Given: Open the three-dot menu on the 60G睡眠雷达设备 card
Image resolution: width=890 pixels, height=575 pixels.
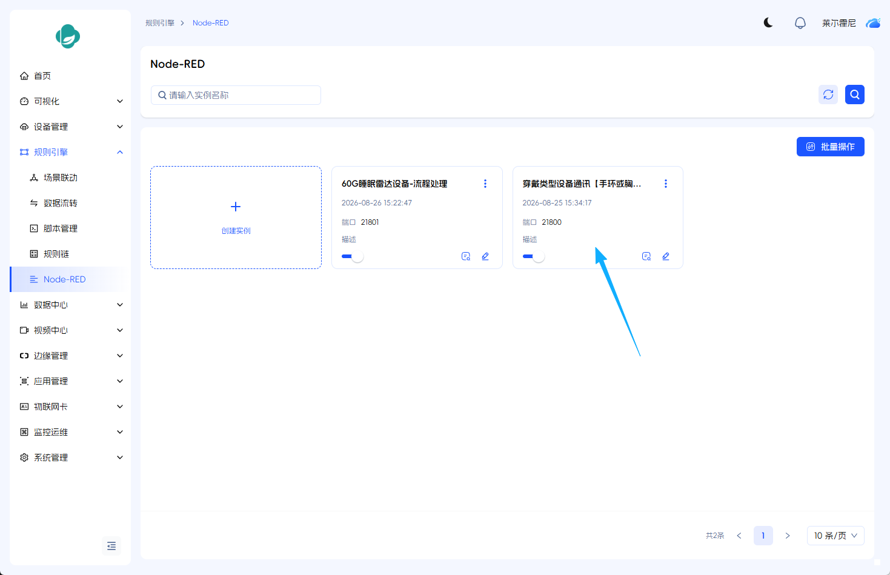Looking at the screenshot, I should click(485, 184).
